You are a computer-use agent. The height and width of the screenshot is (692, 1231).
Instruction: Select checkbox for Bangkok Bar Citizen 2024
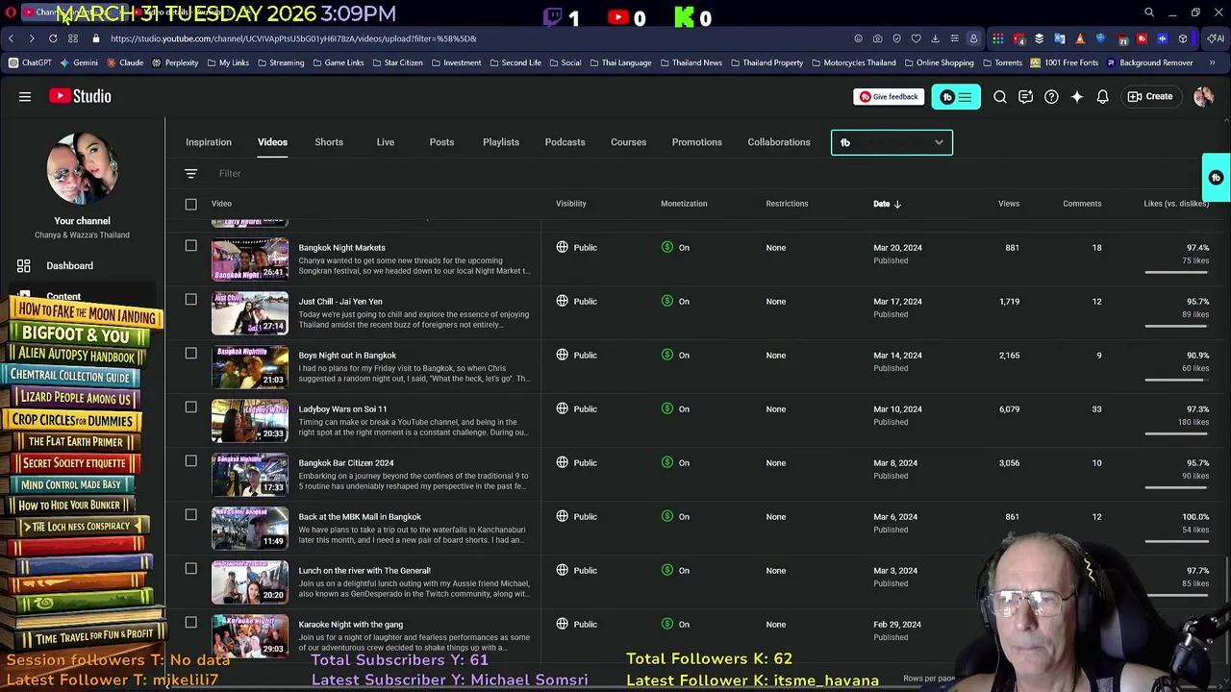pyautogui.click(x=190, y=461)
